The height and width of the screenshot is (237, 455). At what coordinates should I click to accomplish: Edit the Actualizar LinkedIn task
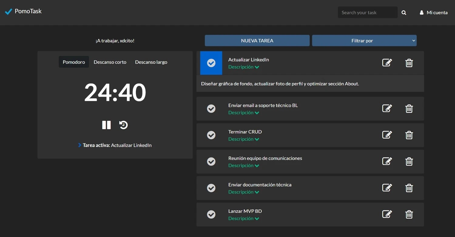pyautogui.click(x=387, y=63)
